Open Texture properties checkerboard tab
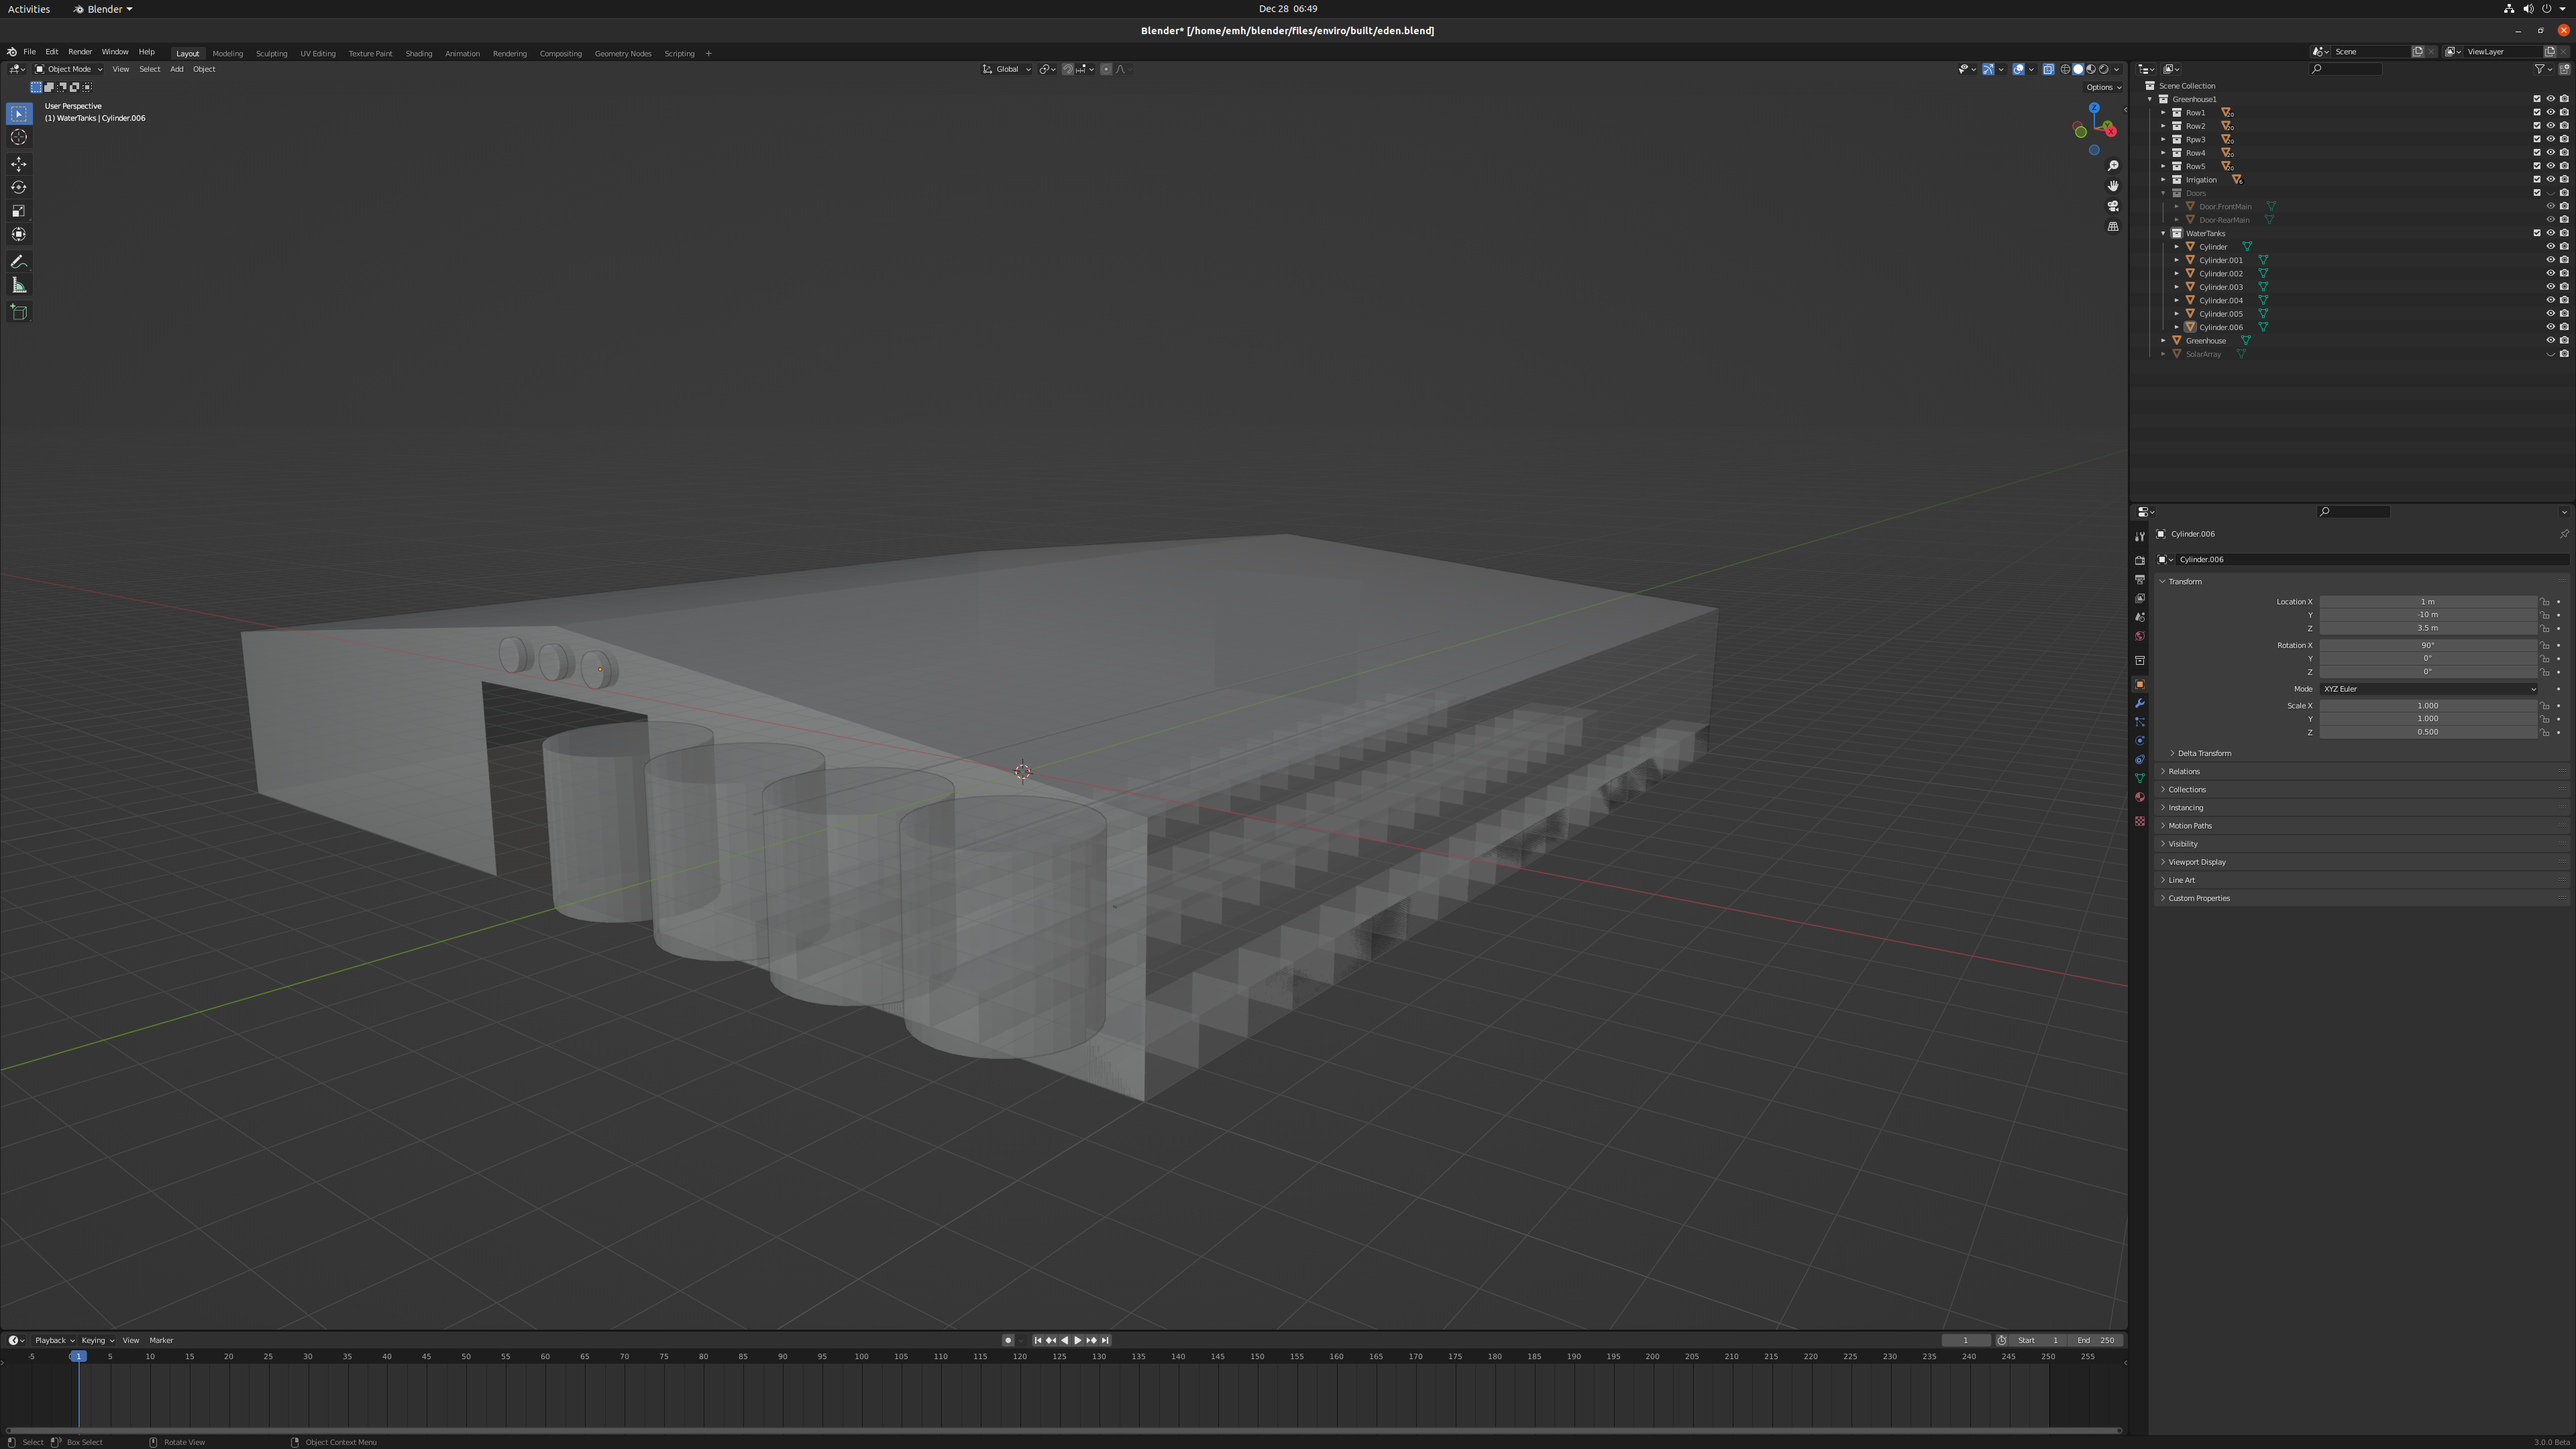This screenshot has height=1449, width=2576. pyautogui.click(x=2140, y=821)
